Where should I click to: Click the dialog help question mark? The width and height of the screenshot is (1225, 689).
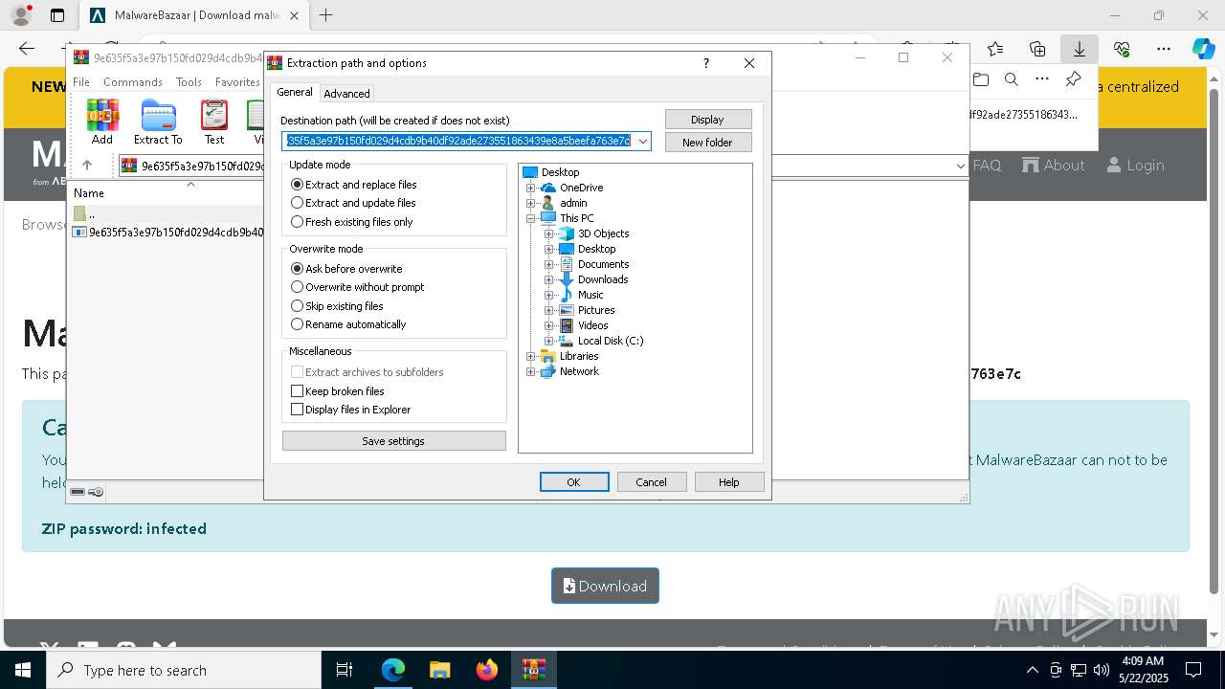706,63
